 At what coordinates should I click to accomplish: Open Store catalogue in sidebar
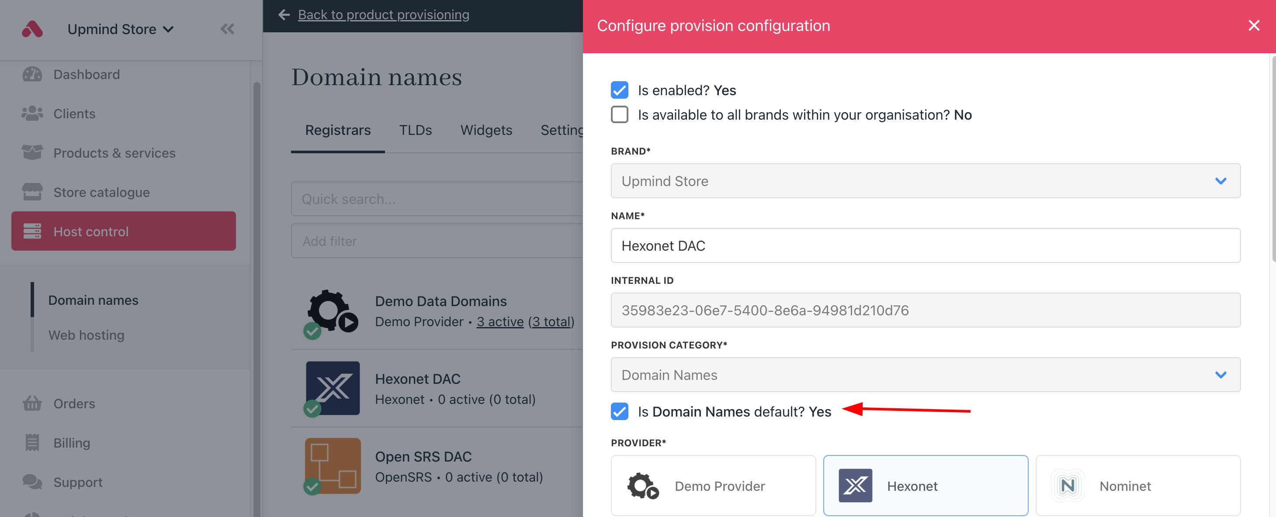124,192
